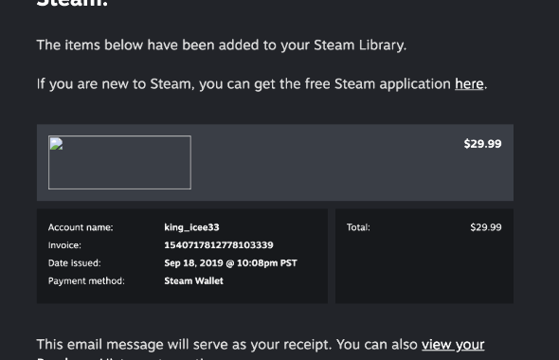Click the sentence about items added to Steam Library

tap(222, 45)
